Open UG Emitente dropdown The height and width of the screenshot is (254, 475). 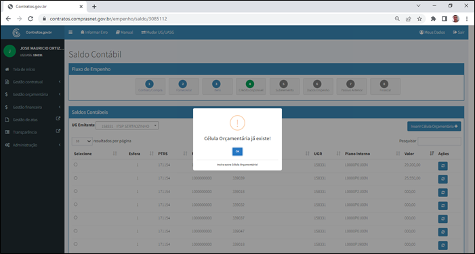(x=127, y=125)
